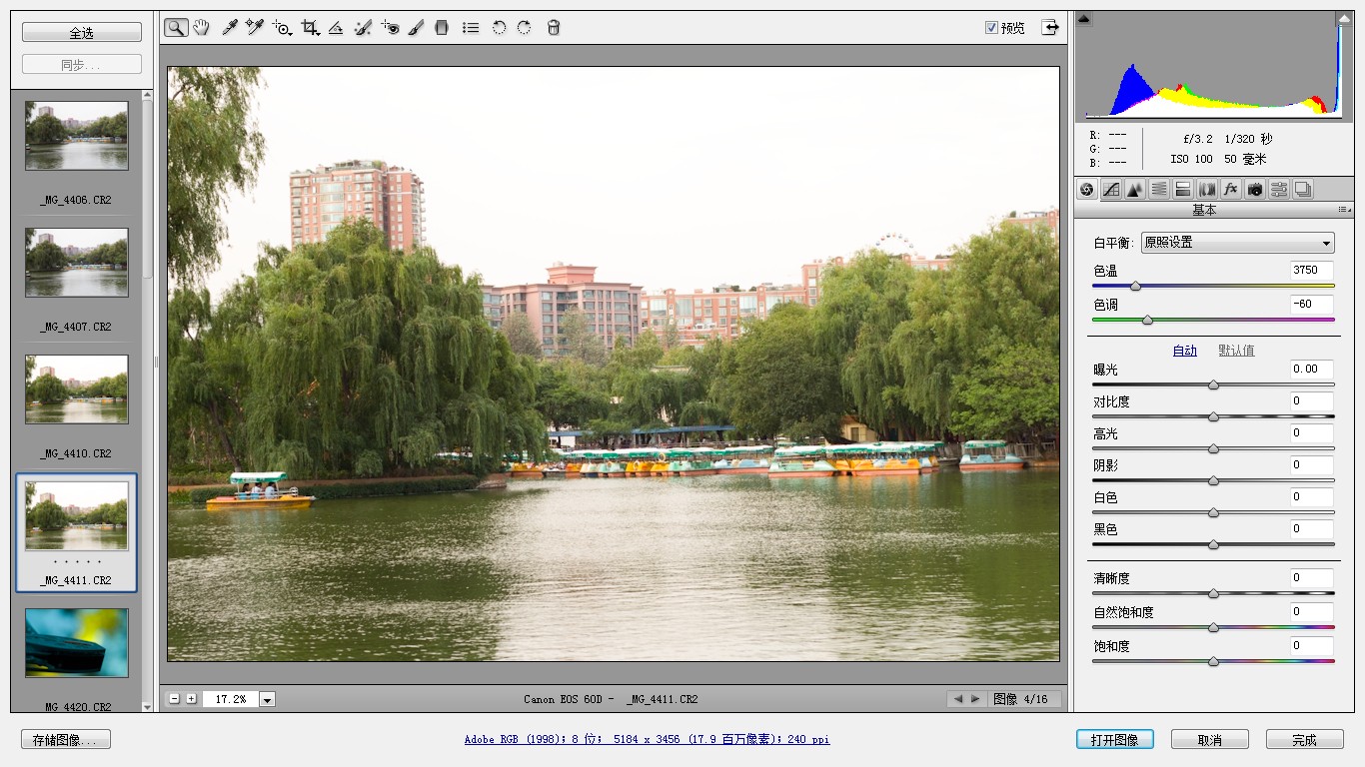Open the 基本 panel flyout menu
Viewport: 1365px width, 767px height.
point(1344,210)
